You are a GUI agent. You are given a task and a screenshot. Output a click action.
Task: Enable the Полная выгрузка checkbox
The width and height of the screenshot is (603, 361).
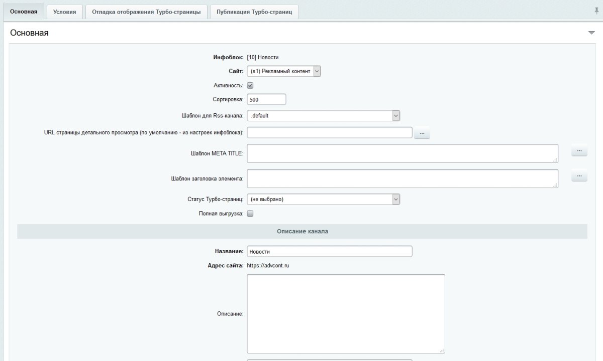click(250, 213)
